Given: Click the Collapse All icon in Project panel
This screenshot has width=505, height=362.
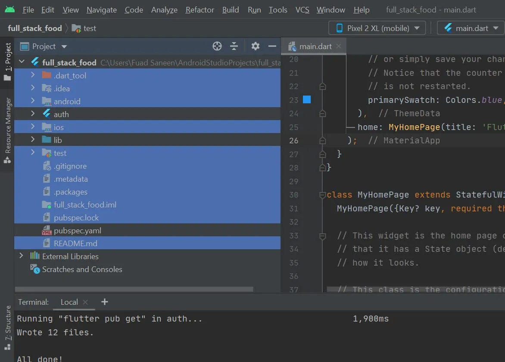Looking at the screenshot, I should pos(234,46).
